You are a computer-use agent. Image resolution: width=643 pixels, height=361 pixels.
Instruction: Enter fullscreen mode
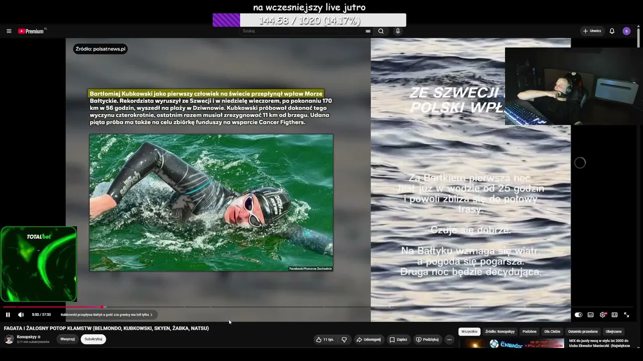tap(626, 315)
